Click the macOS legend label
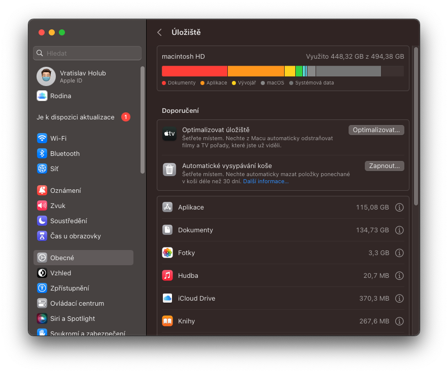The height and width of the screenshot is (373, 448). (275, 83)
